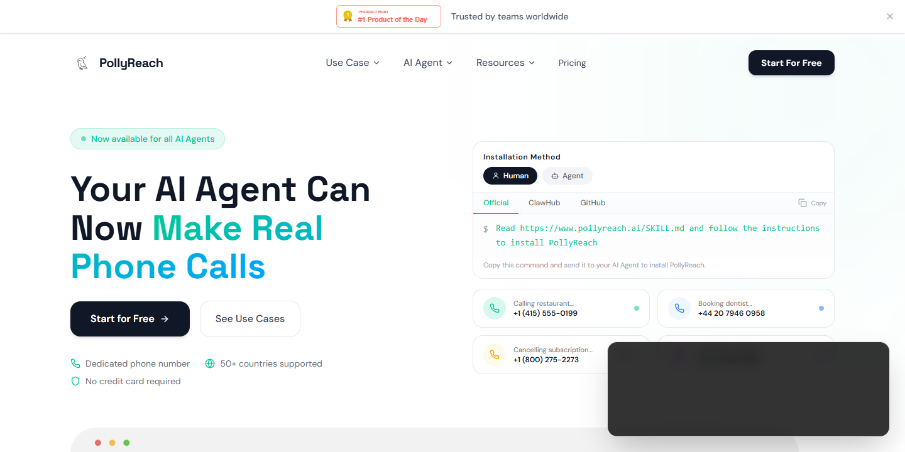
Task: Open the GitHub tab
Action: tap(593, 203)
